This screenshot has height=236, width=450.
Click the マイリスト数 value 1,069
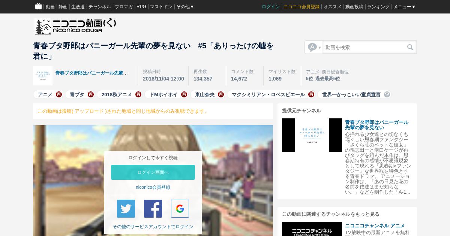click(275, 79)
